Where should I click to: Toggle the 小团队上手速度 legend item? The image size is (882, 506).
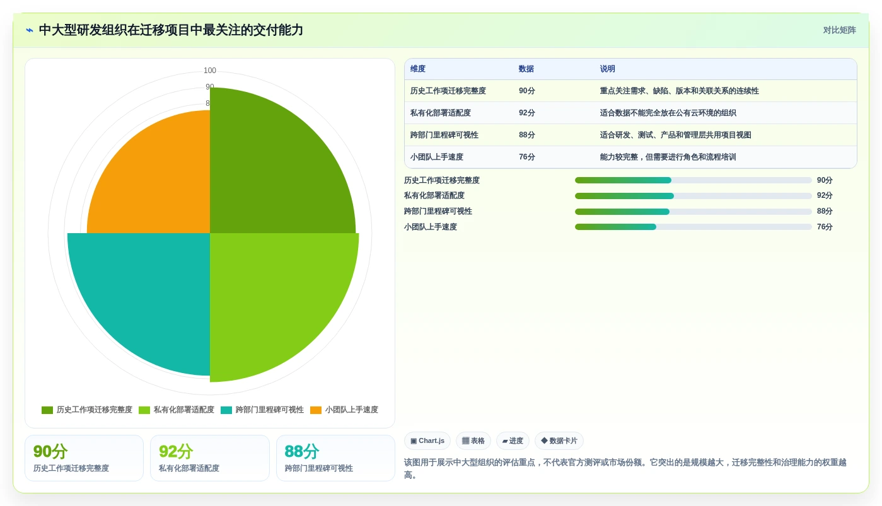coord(344,410)
